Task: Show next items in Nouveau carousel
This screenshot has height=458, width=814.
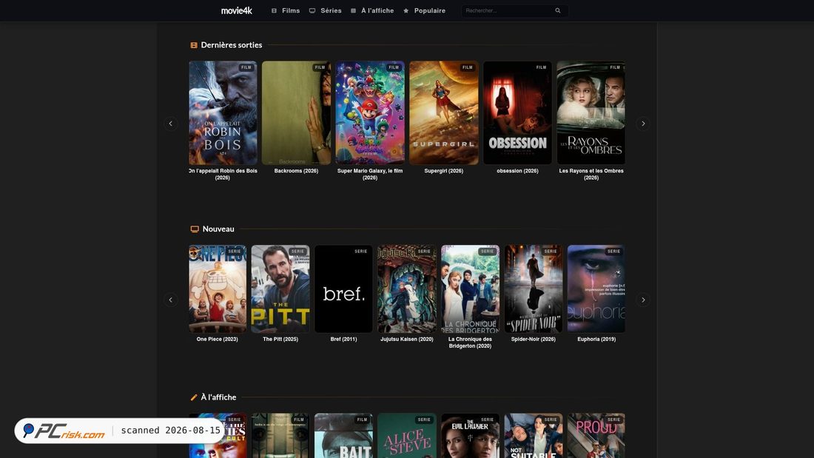Action: [x=642, y=300]
